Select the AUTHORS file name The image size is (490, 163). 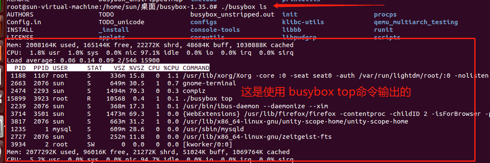(x=20, y=14)
